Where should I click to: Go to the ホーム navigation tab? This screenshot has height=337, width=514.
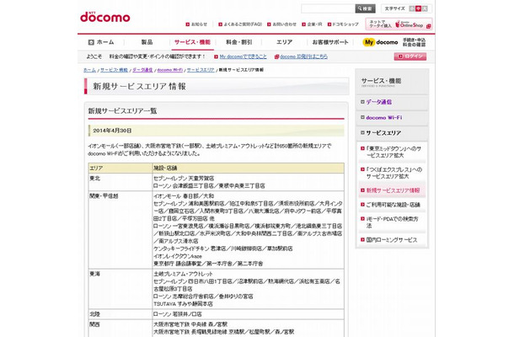click(101, 42)
